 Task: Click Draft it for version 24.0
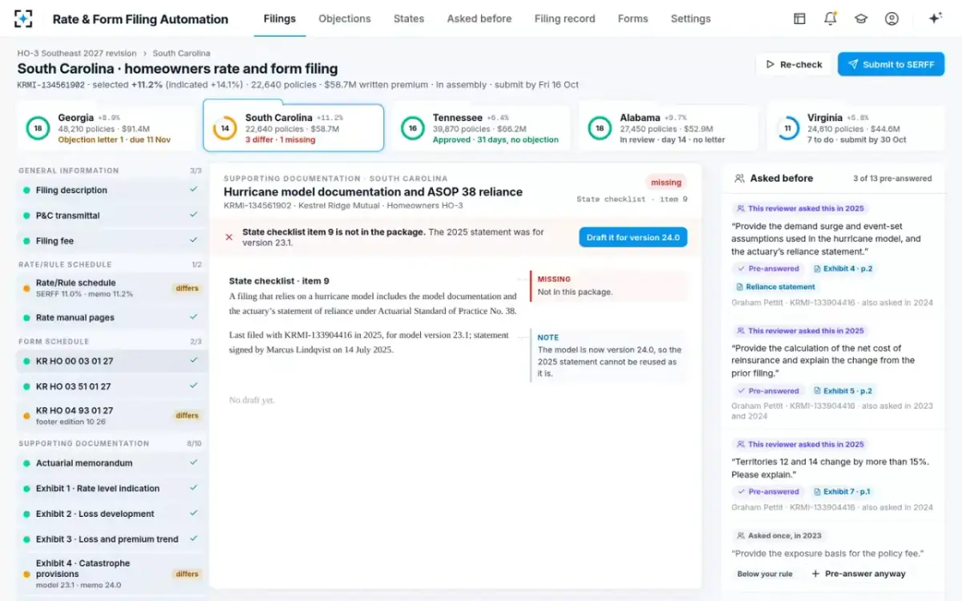tap(633, 237)
